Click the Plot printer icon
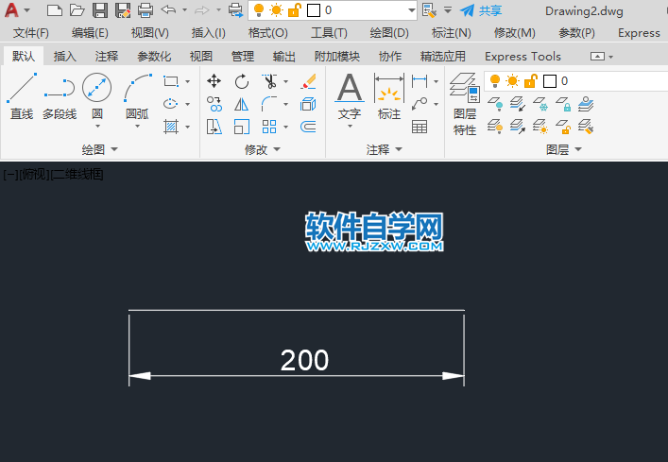Screen dimensions: 668x462 tap(146, 10)
